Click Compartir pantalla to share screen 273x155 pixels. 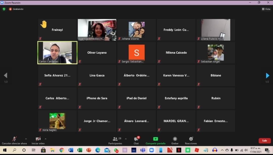pos(155,140)
